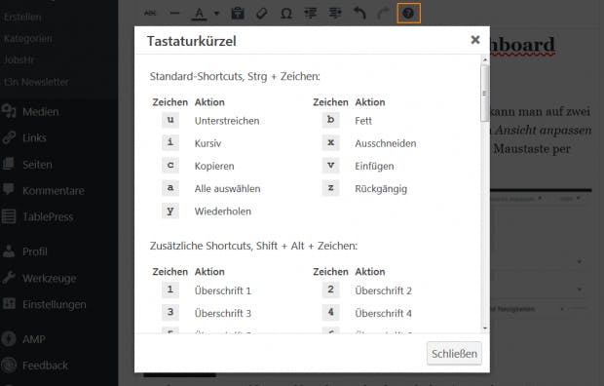604x386 pixels.
Task: Click the text color A icon
Action: pos(199,14)
